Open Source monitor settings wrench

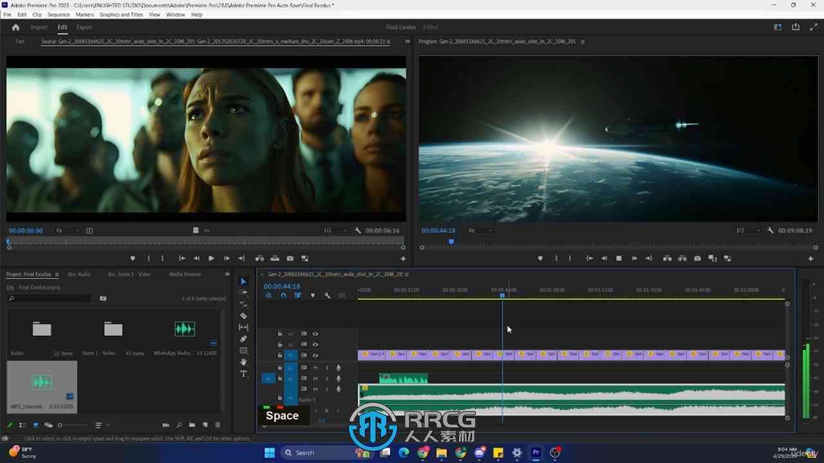(358, 230)
